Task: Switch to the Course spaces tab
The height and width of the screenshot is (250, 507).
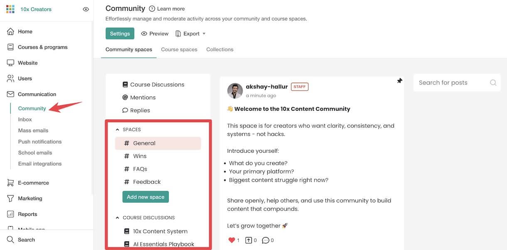Action: pyautogui.click(x=179, y=49)
